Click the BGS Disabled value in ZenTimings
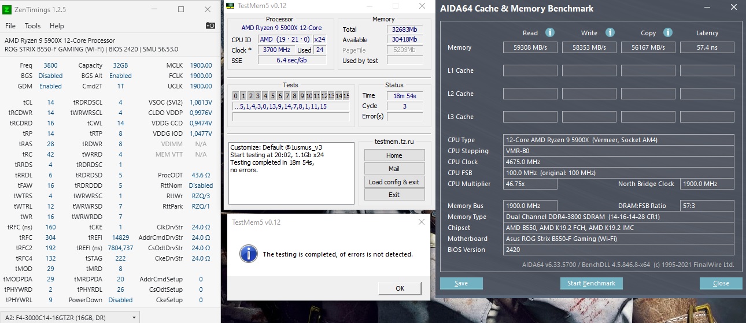 point(50,76)
